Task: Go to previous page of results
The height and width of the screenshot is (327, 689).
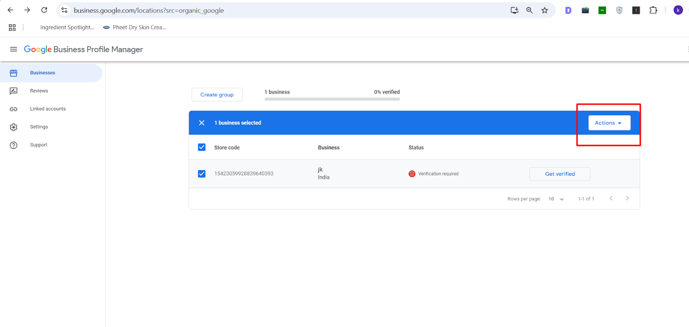Action: click(611, 199)
